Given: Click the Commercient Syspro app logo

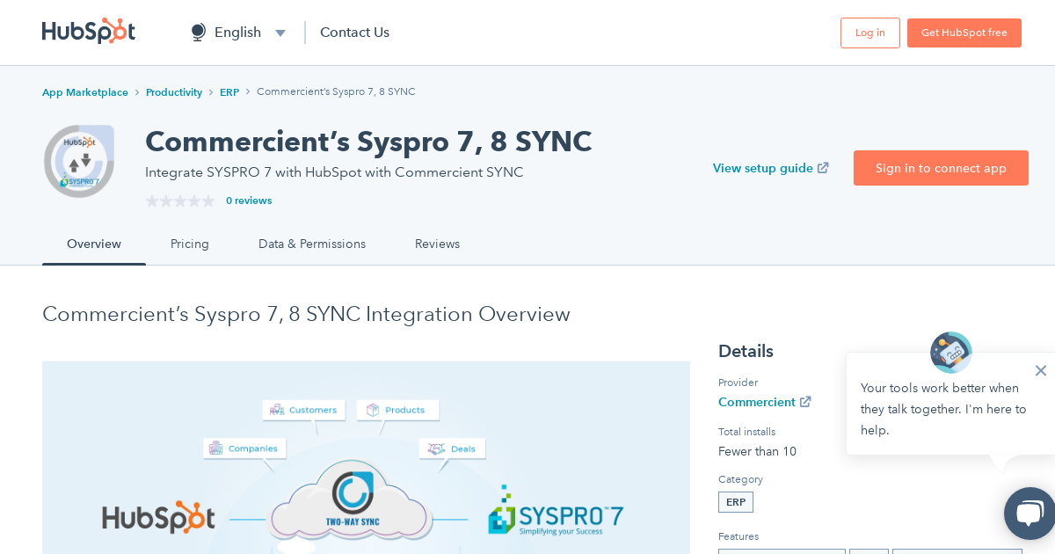Looking at the screenshot, I should (x=79, y=161).
